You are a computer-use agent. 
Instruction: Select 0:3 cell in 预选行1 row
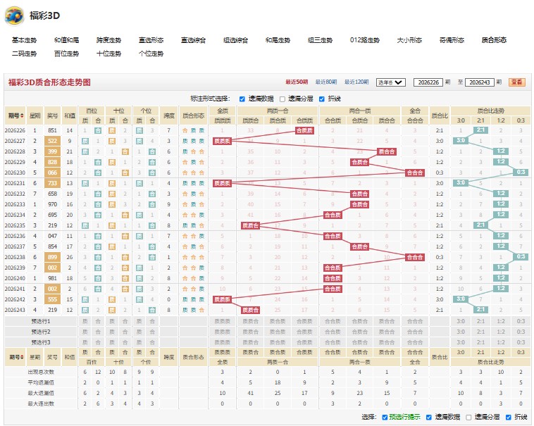click(x=521, y=321)
